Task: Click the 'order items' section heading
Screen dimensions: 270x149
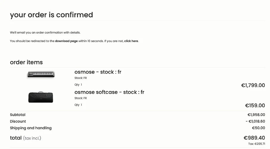Action: 26,62
